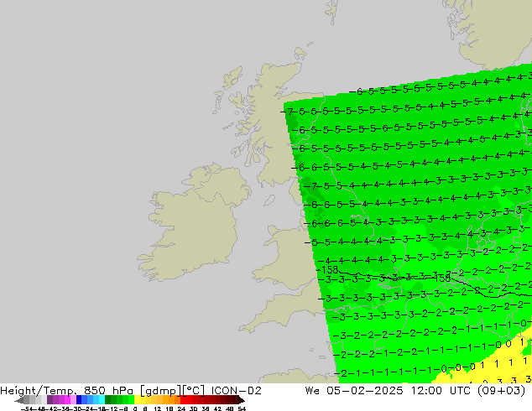Click the legend value "12" under orange swatches
Image resolution: width=532 pixels, height=411 pixels.
tap(158, 408)
